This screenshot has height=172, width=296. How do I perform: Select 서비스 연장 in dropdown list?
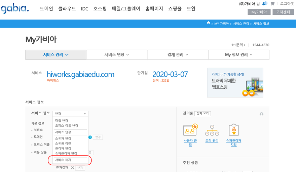tap(63, 132)
